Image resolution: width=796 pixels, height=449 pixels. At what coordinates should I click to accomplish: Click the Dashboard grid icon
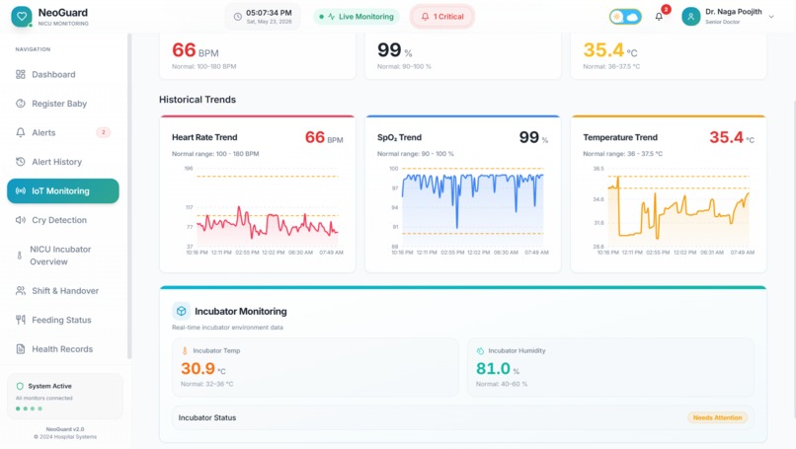pyautogui.click(x=21, y=75)
